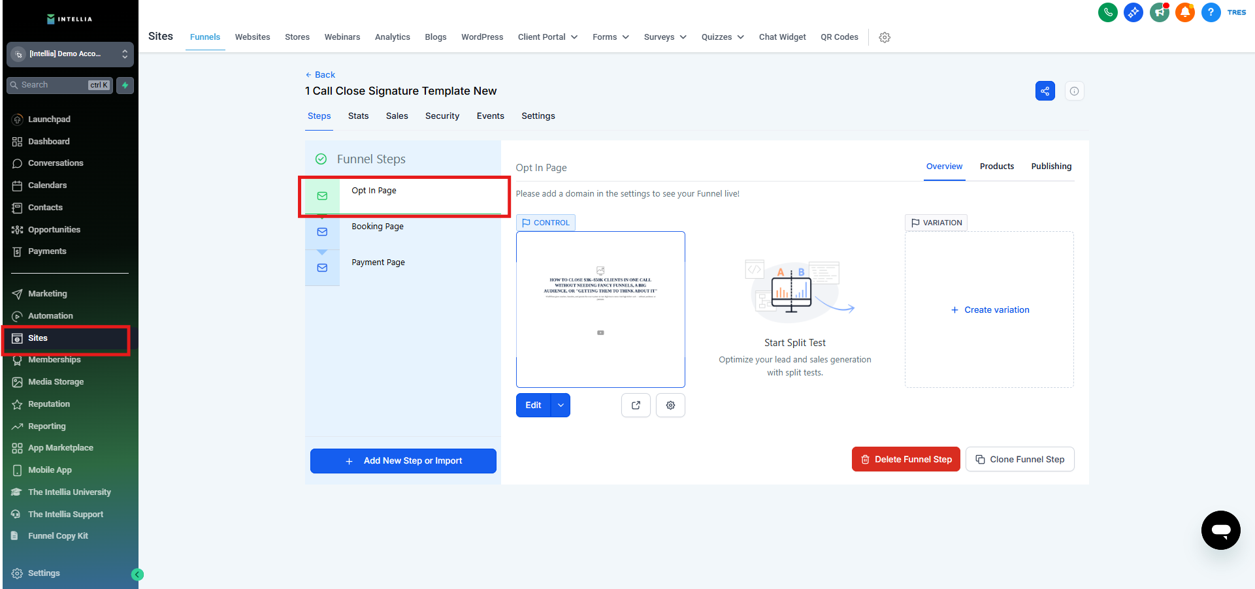This screenshot has height=589, width=1255.
Task: Expand the Edit button dropdown arrow
Action: coord(561,405)
